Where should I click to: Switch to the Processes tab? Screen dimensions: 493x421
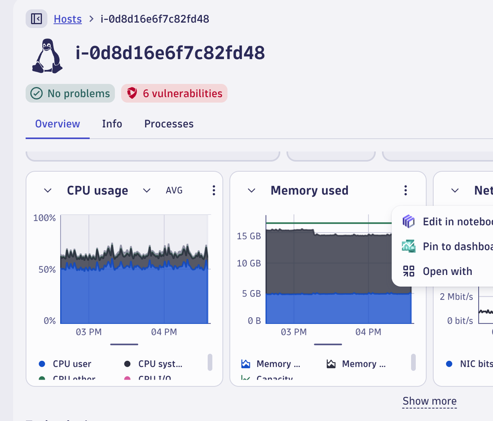pos(169,124)
